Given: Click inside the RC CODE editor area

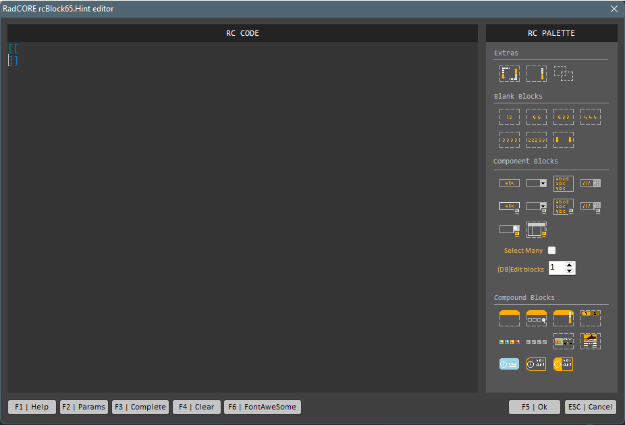Looking at the screenshot, I should click(243, 216).
